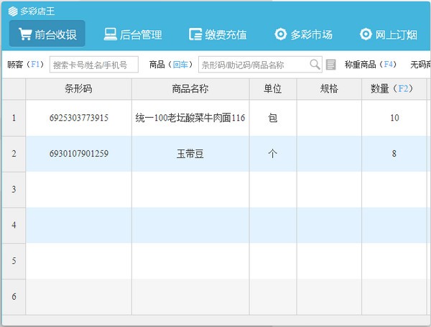Image resolution: width=431 pixels, height=327 pixels.
Task: Click the unit cell 包
Action: 273,118
